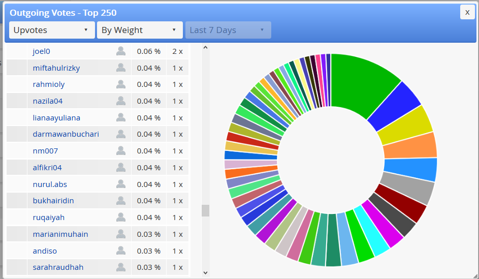This screenshot has width=479, height=279.
Task: Click the profile icon beside lianaayuliana
Action: click(x=121, y=118)
